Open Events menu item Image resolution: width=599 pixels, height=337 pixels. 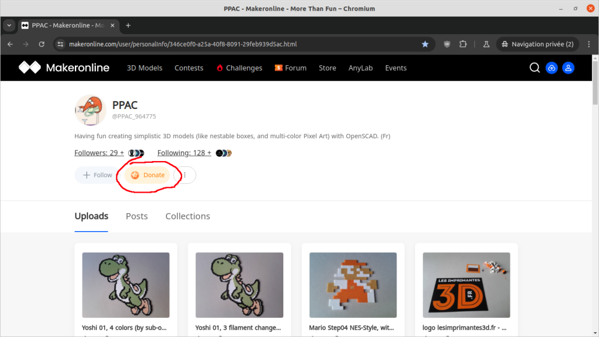[x=396, y=68]
